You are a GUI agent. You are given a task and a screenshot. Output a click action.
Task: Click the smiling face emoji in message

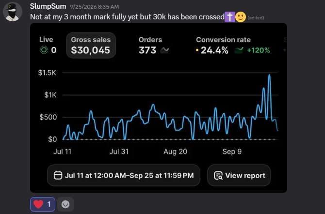[x=241, y=17]
